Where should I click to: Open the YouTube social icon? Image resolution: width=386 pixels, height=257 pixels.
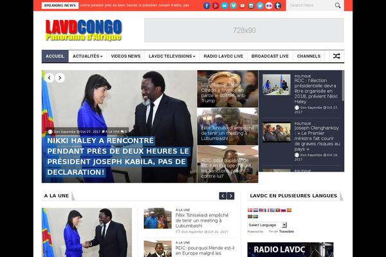243,5
